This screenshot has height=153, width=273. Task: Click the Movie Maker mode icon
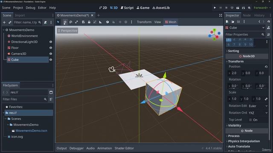click(249, 8)
